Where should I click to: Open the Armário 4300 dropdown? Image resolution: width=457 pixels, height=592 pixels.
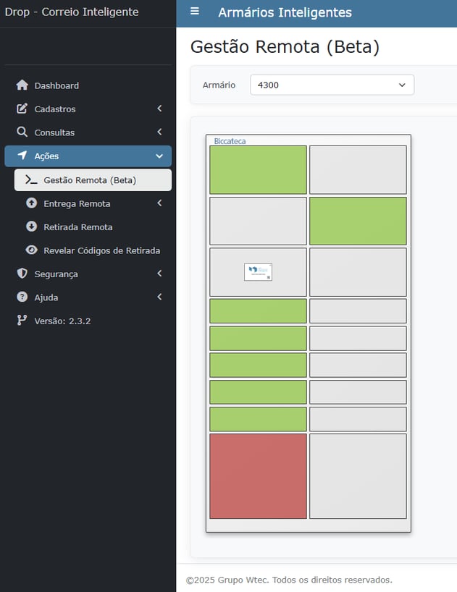[x=332, y=85]
